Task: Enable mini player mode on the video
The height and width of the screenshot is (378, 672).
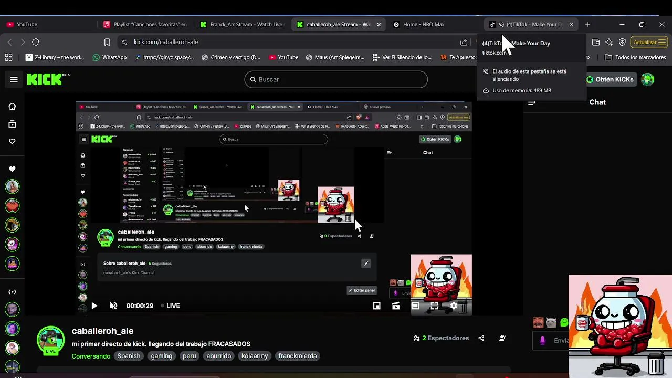Action: [x=377, y=306]
